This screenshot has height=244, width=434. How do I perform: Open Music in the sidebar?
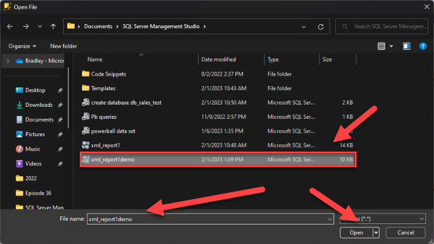click(33, 149)
